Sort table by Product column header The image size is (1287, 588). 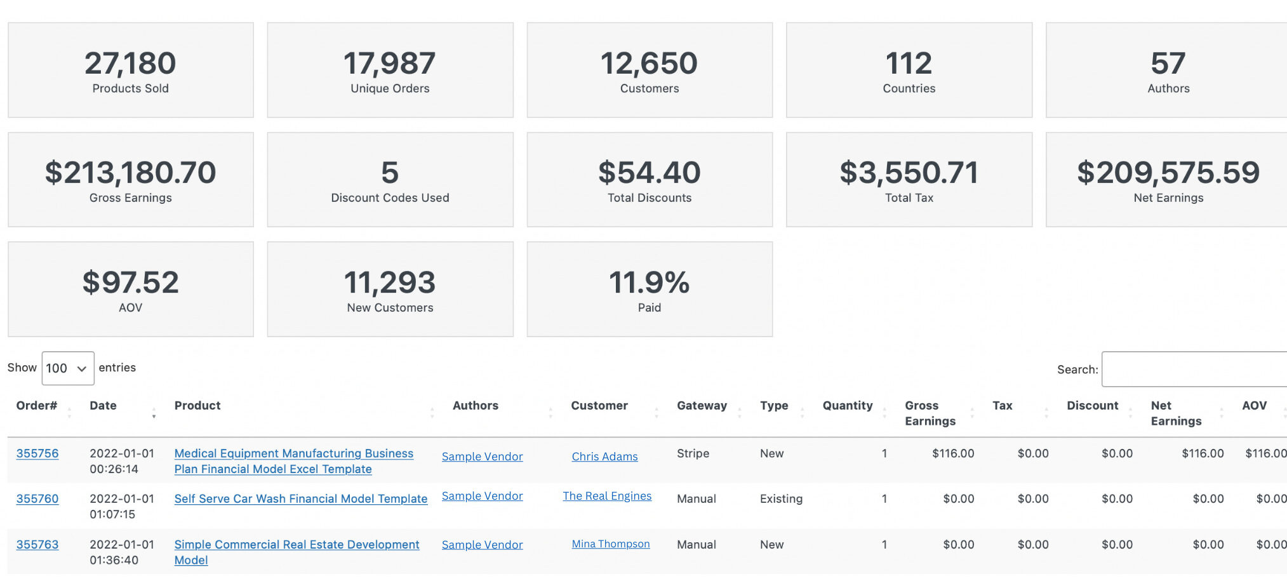point(197,406)
